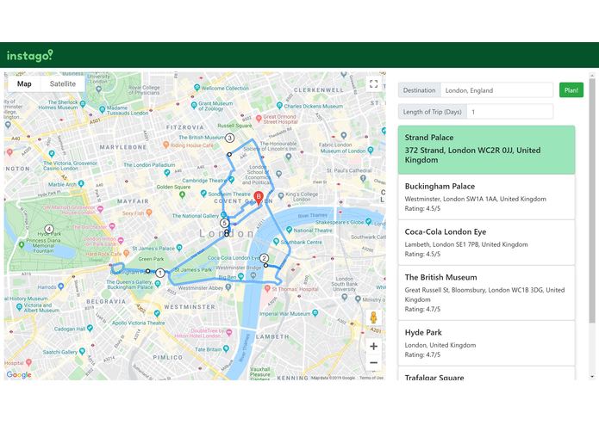Image resolution: width=599 pixels, height=425 pixels.
Task: Open Google logo link on map
Action: [x=19, y=375]
